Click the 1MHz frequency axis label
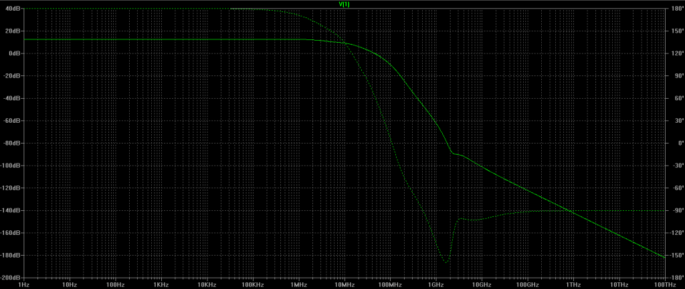Screen dimensions: 685x289 click(298, 284)
